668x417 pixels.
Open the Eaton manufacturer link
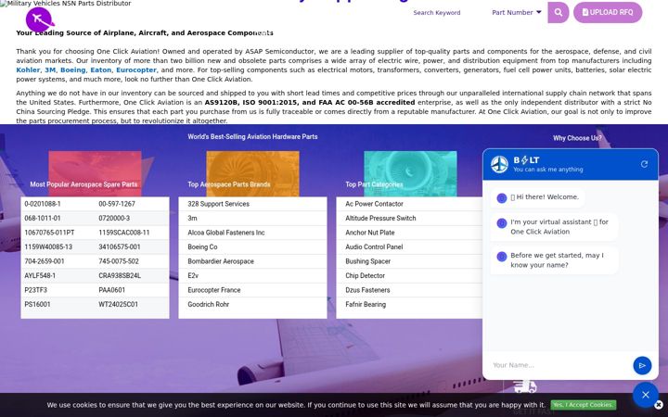(x=101, y=69)
